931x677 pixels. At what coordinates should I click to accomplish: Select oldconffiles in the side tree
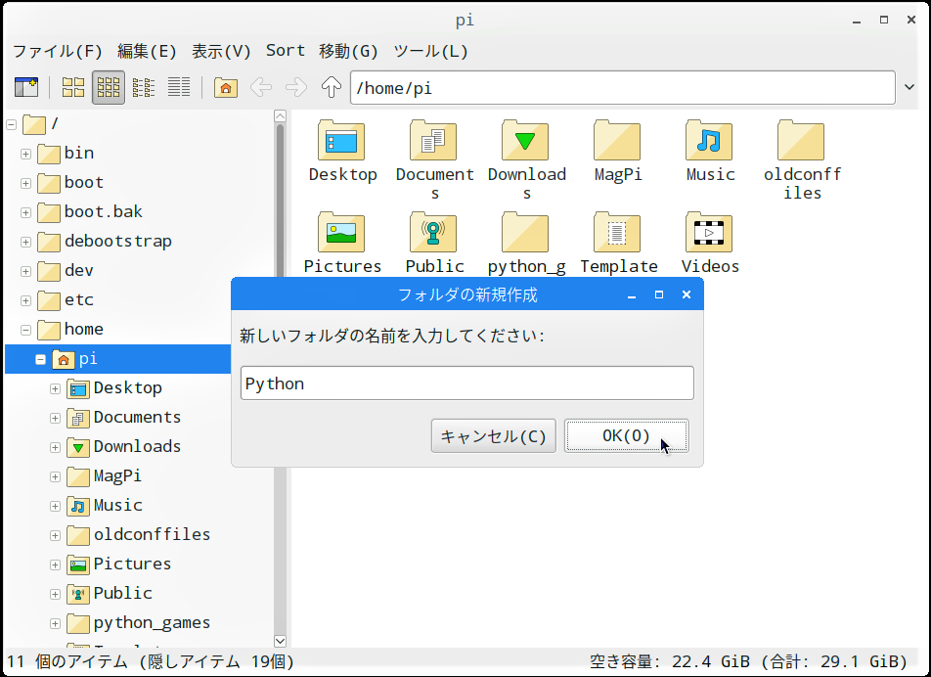click(x=152, y=534)
